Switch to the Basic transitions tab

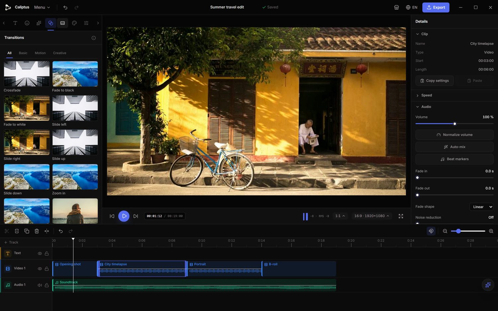[x=23, y=53]
